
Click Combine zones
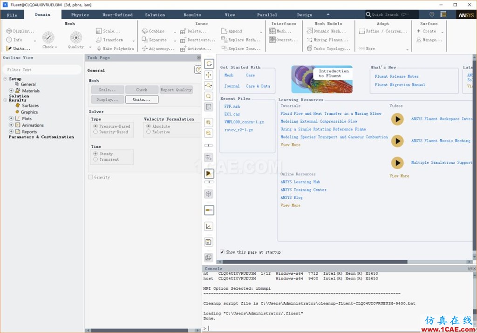coord(153,31)
